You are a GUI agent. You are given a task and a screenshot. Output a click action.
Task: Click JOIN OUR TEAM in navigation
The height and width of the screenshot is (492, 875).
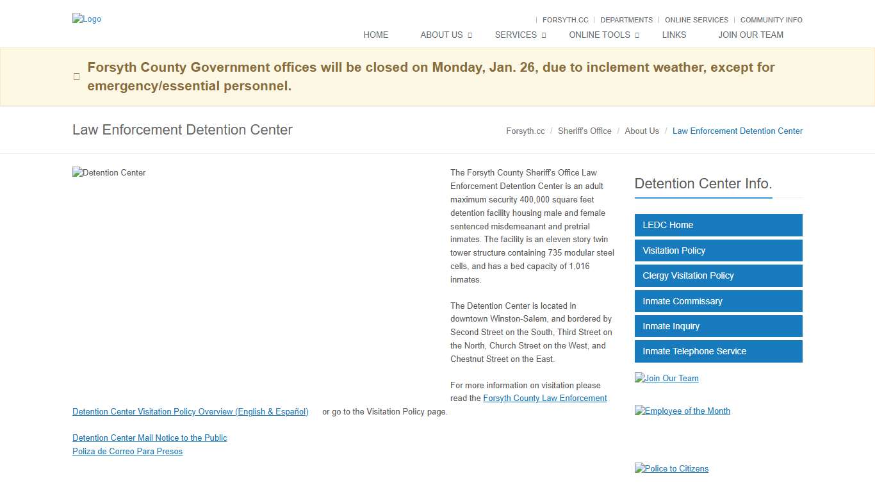751,35
